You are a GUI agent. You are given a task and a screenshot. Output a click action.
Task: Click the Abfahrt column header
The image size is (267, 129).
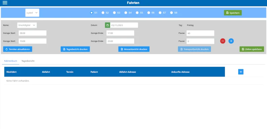tap(46, 72)
